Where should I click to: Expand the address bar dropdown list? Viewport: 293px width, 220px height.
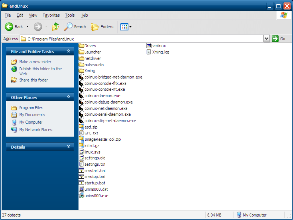[x=266, y=39]
